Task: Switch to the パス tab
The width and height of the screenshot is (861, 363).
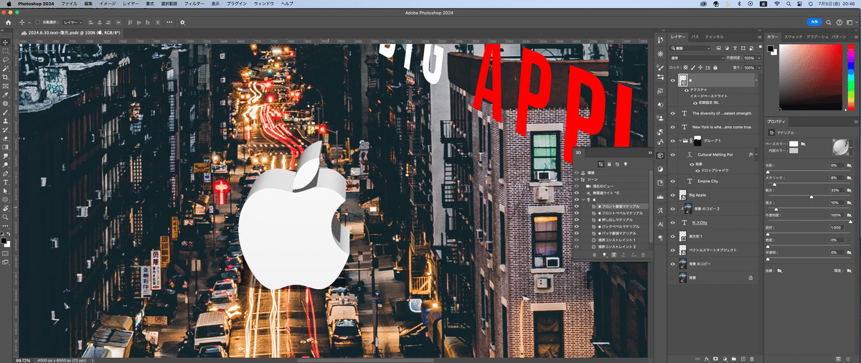Action: [x=695, y=36]
